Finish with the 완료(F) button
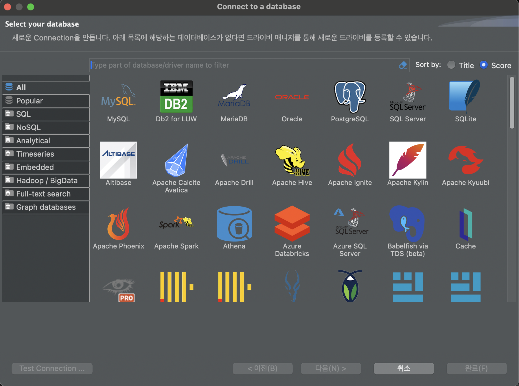Image resolution: width=519 pixels, height=386 pixels. pos(477,368)
